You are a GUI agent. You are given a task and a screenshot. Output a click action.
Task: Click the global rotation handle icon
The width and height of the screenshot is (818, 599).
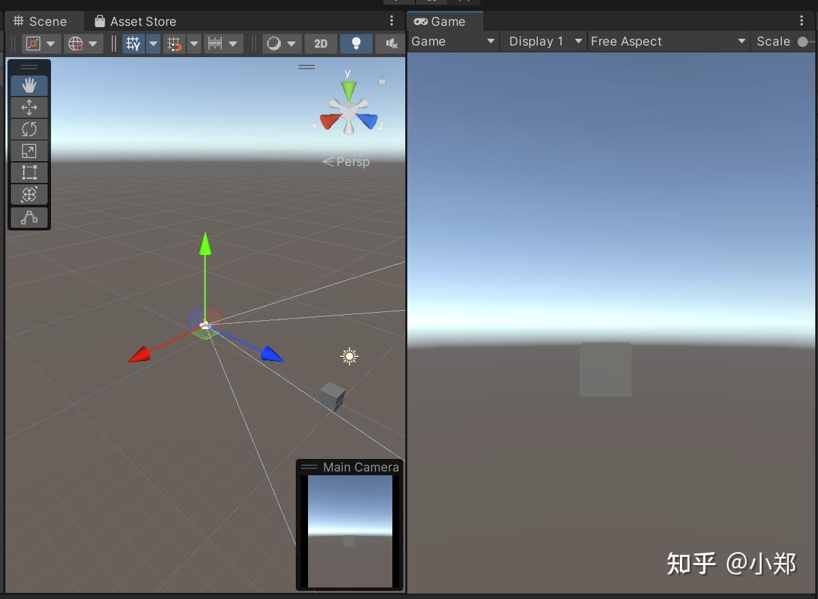(x=75, y=44)
